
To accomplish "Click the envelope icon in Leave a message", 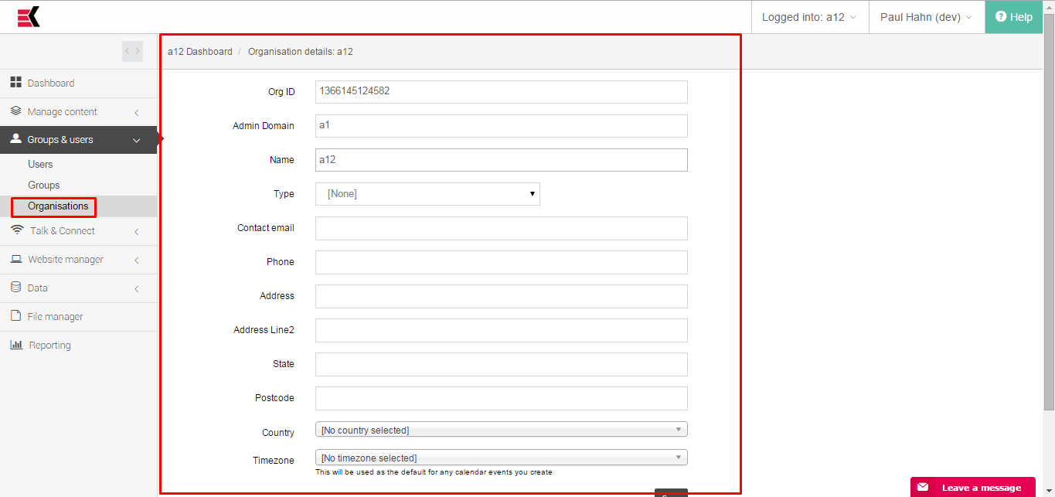I will 923,487.
